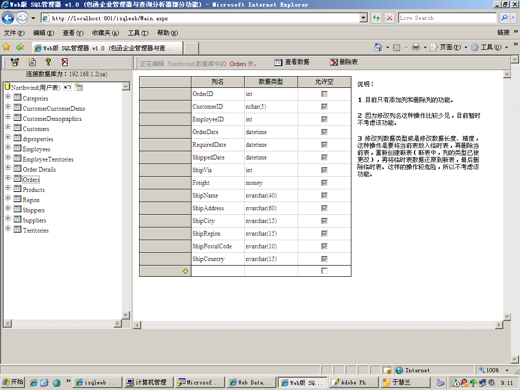The image size is (520, 390).
Task: Click the red stop loading icon
Action: (x=389, y=18)
